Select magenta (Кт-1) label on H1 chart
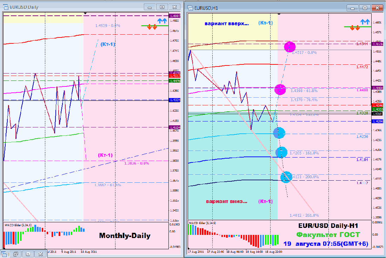Screen dimensions: 386x258 (x=266, y=201)
